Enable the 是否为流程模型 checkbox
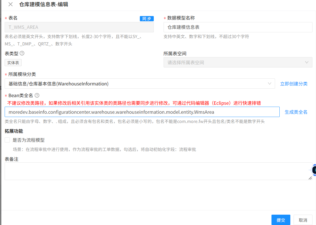 [x=7, y=140]
